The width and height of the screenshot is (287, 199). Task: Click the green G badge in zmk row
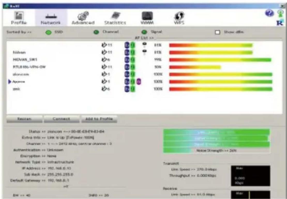click(133, 89)
